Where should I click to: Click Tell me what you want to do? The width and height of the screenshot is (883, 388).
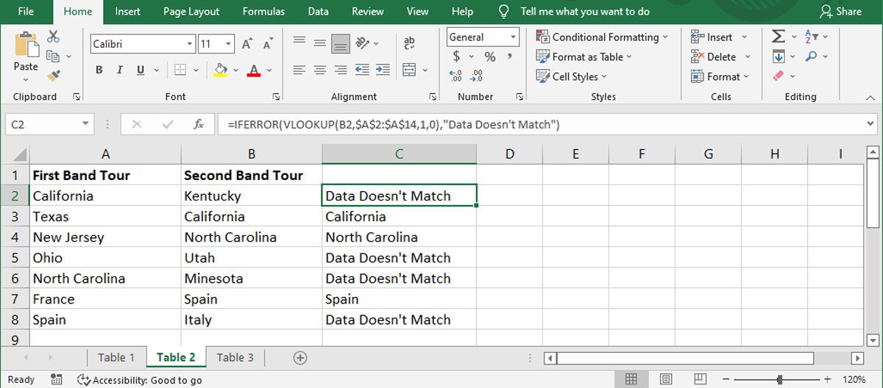click(585, 11)
